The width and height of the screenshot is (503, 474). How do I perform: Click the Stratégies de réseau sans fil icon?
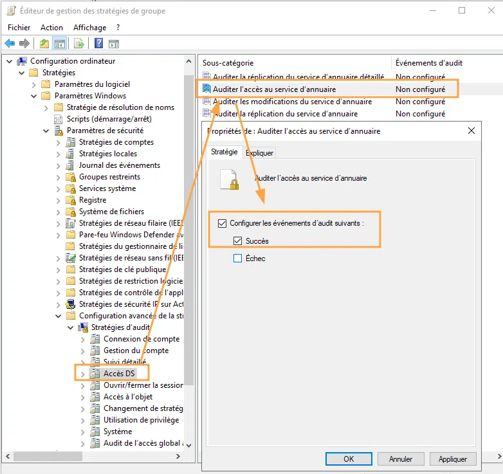point(71,258)
